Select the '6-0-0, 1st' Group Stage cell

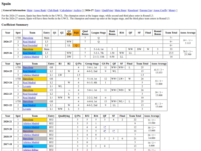pyautogui.click(x=92, y=101)
